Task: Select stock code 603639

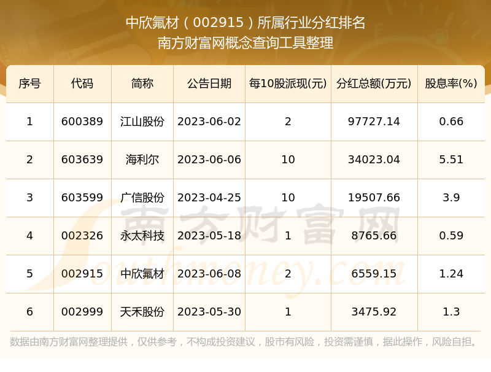Action: point(82,160)
